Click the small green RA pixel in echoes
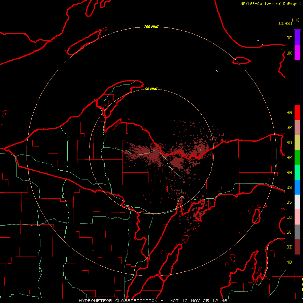303x303 pixels. [201, 150]
